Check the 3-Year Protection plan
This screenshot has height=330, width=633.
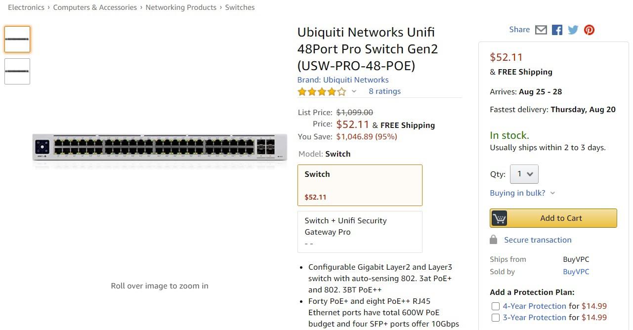point(495,318)
